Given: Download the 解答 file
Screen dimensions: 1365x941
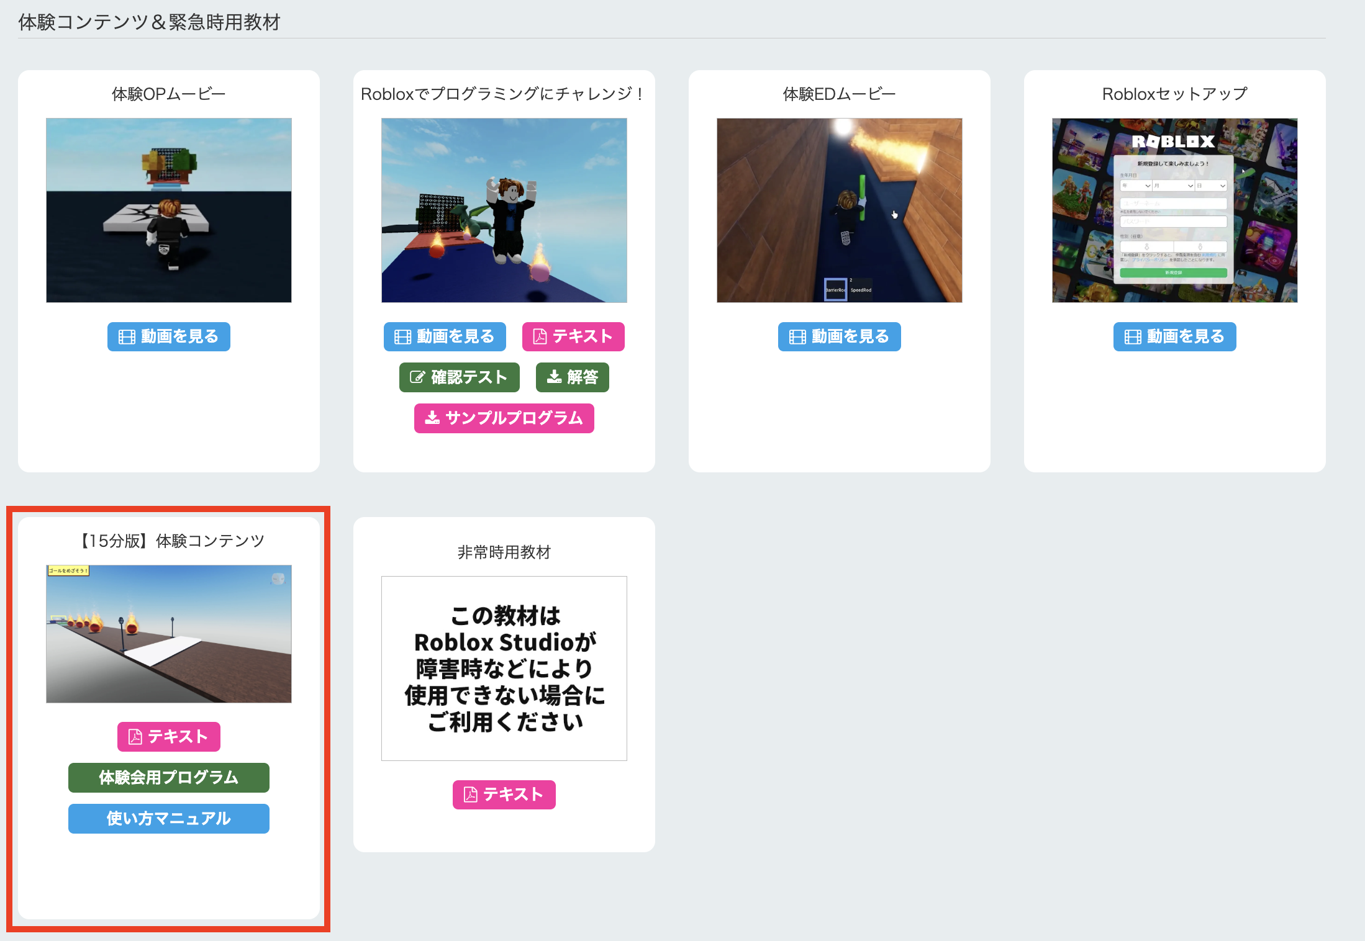Looking at the screenshot, I should (572, 377).
